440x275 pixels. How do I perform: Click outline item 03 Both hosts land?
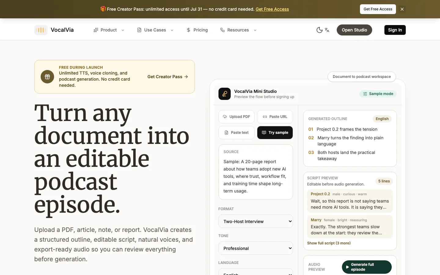350,156
